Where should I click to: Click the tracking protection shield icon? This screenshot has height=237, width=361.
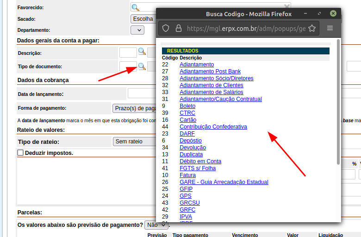166,28
